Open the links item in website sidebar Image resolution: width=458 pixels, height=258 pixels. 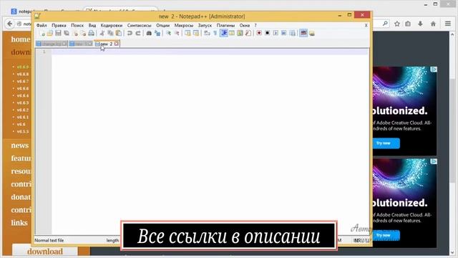point(19,223)
